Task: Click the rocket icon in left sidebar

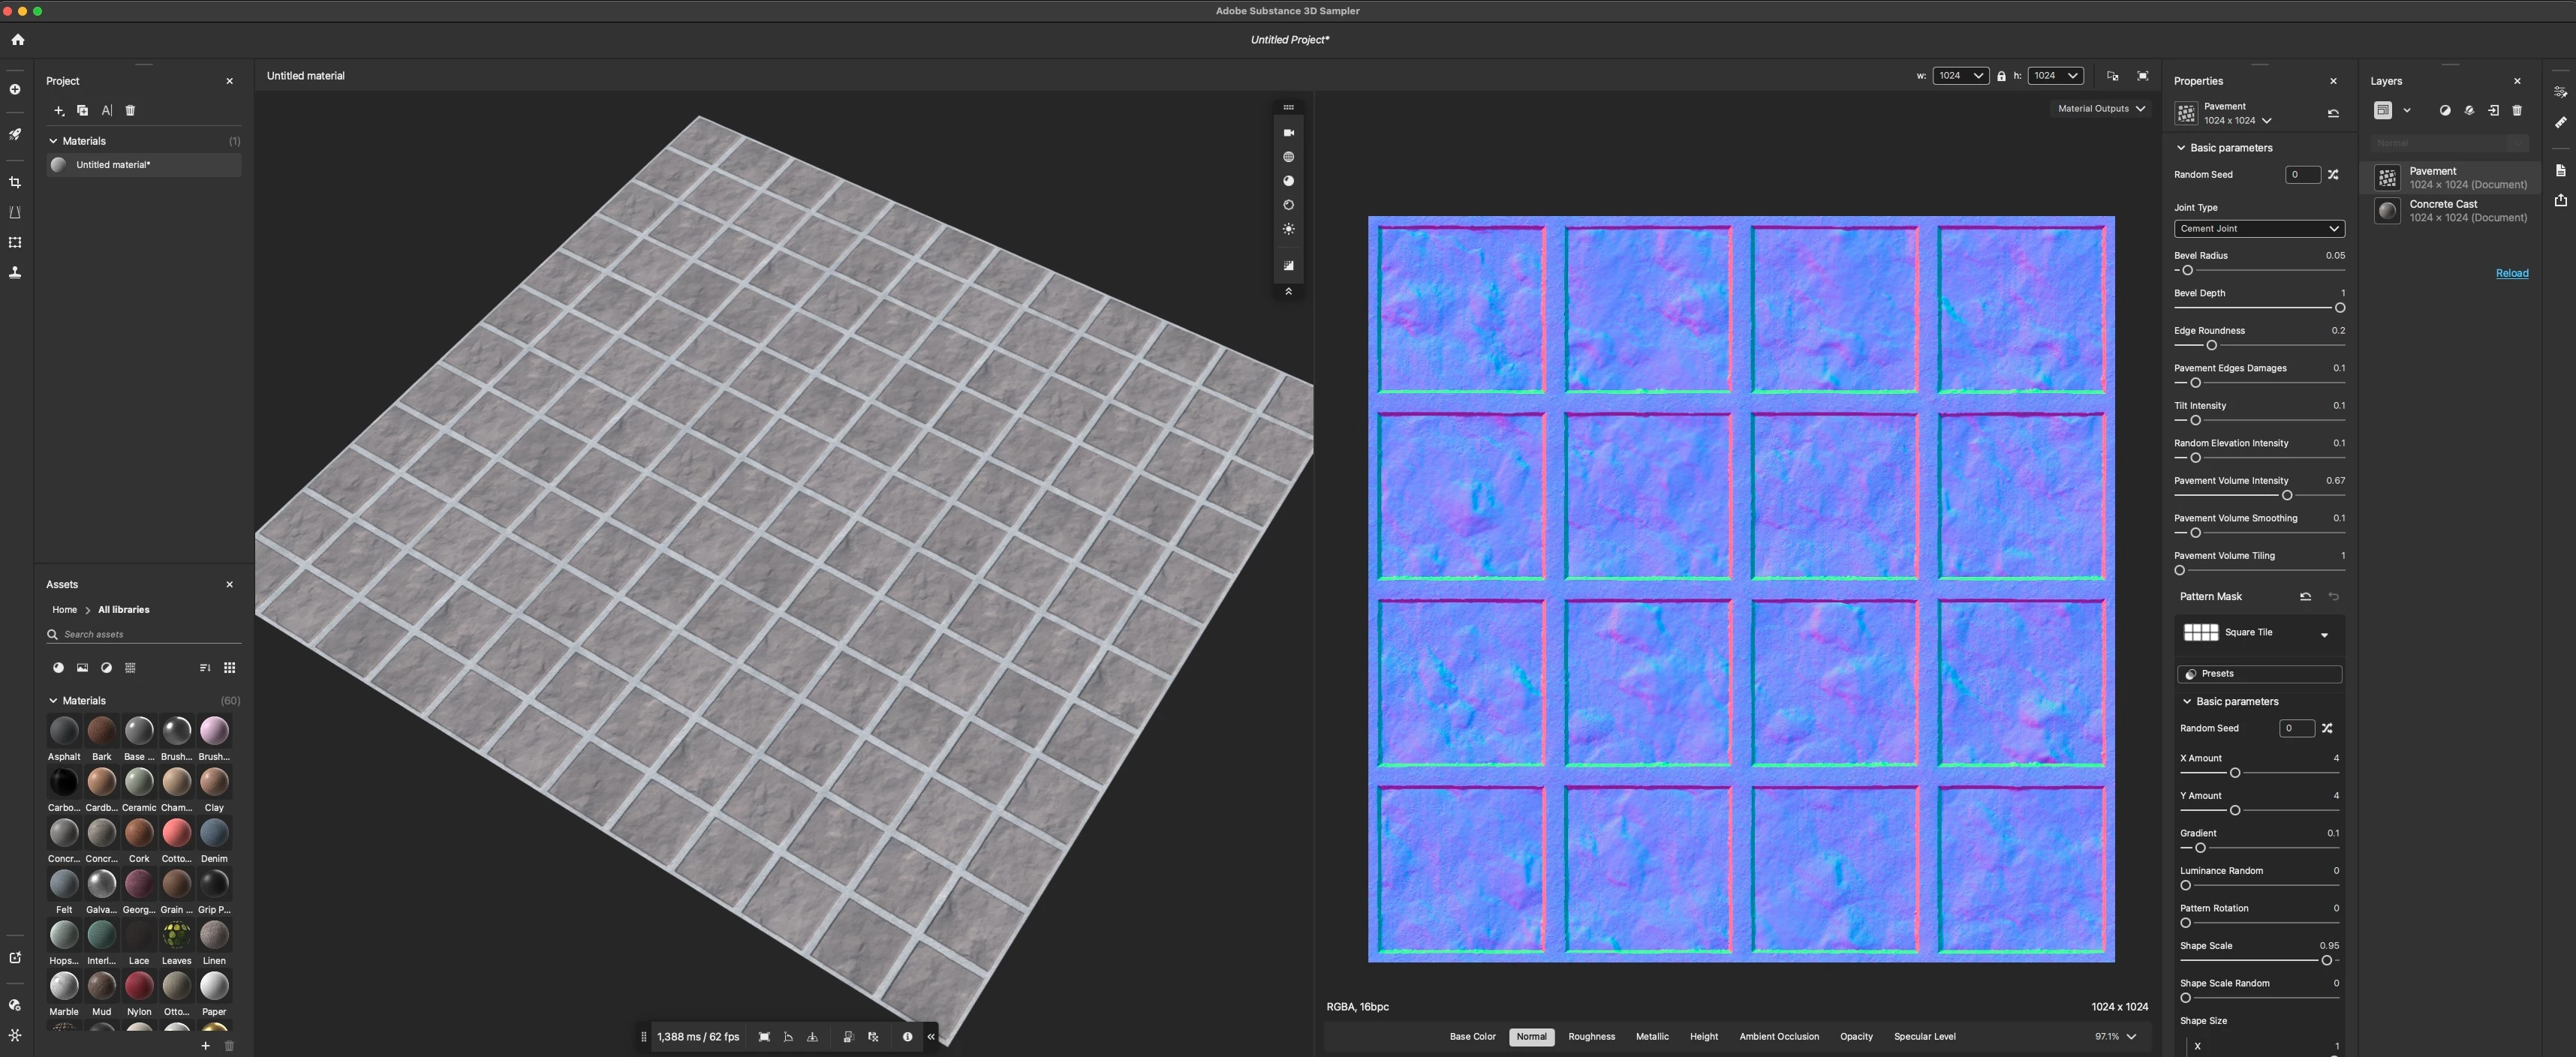Action: 15,134
